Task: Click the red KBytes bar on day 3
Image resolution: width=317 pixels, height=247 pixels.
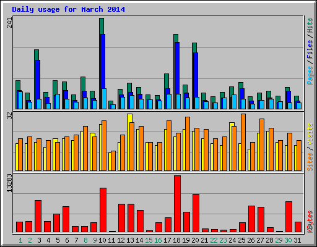Action: click(38, 216)
